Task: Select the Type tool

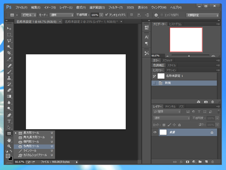Action: [x=9, y=121]
